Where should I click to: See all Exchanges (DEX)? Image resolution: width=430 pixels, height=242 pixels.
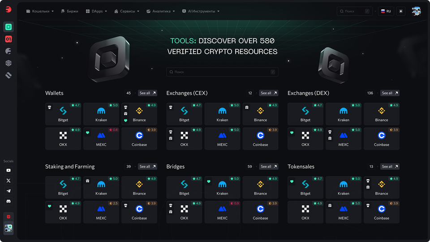390,93
